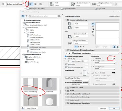Open the Wie Wandkanten combo box
This screenshot has width=122, height=111.
coord(81,80)
